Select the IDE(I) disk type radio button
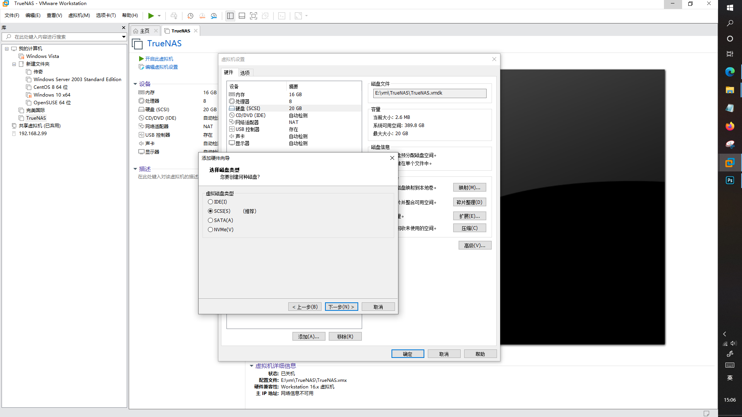 coord(210,202)
